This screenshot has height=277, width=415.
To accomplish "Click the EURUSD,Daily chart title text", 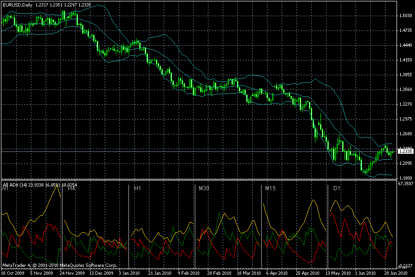I will pyautogui.click(x=18, y=5).
